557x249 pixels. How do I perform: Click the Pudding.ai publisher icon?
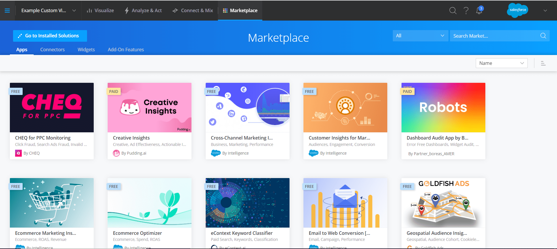(116, 153)
